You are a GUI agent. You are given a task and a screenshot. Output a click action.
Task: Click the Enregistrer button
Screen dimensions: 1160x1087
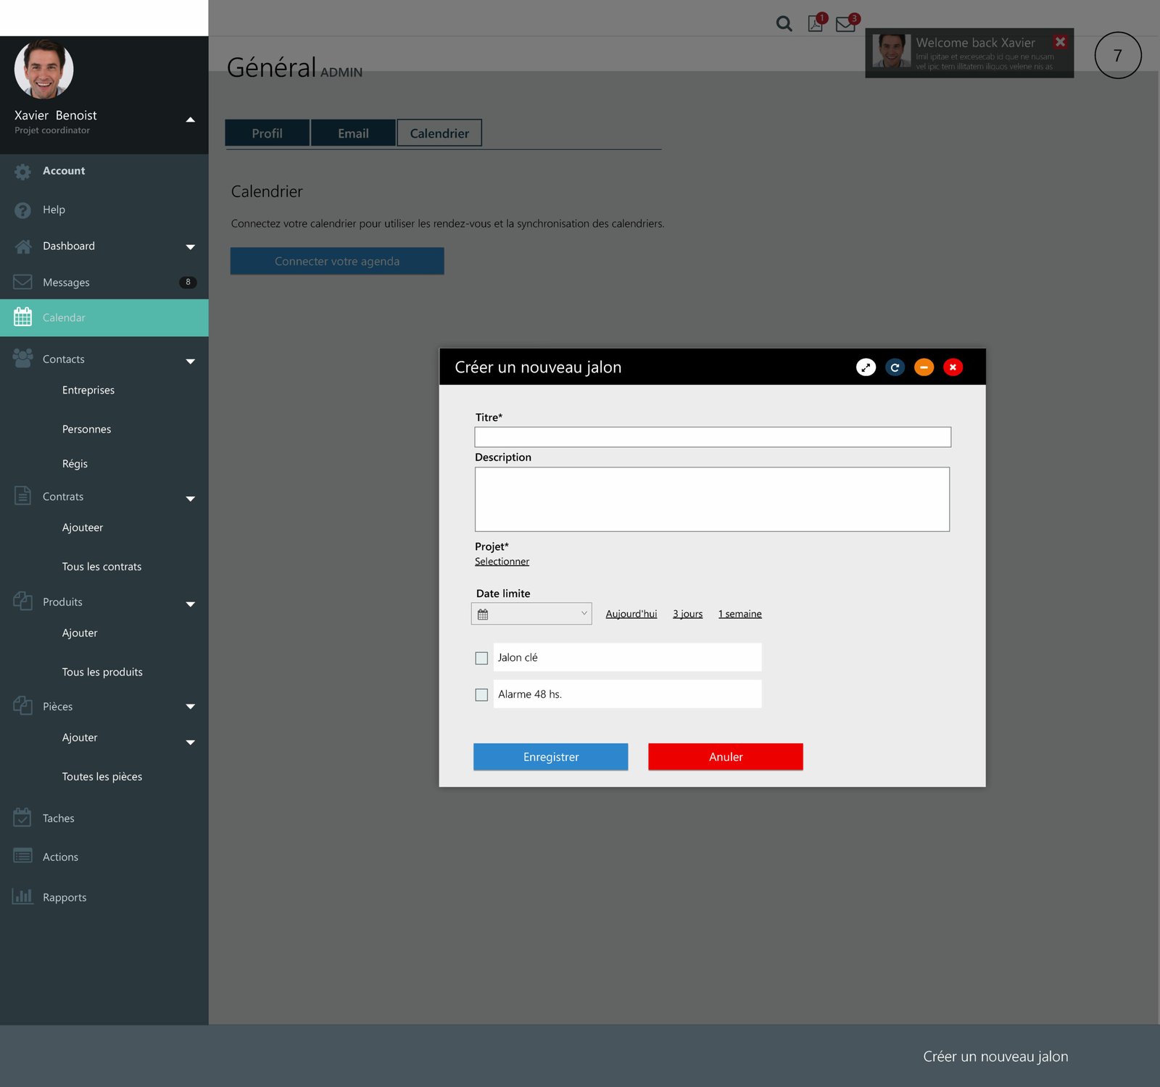point(551,757)
